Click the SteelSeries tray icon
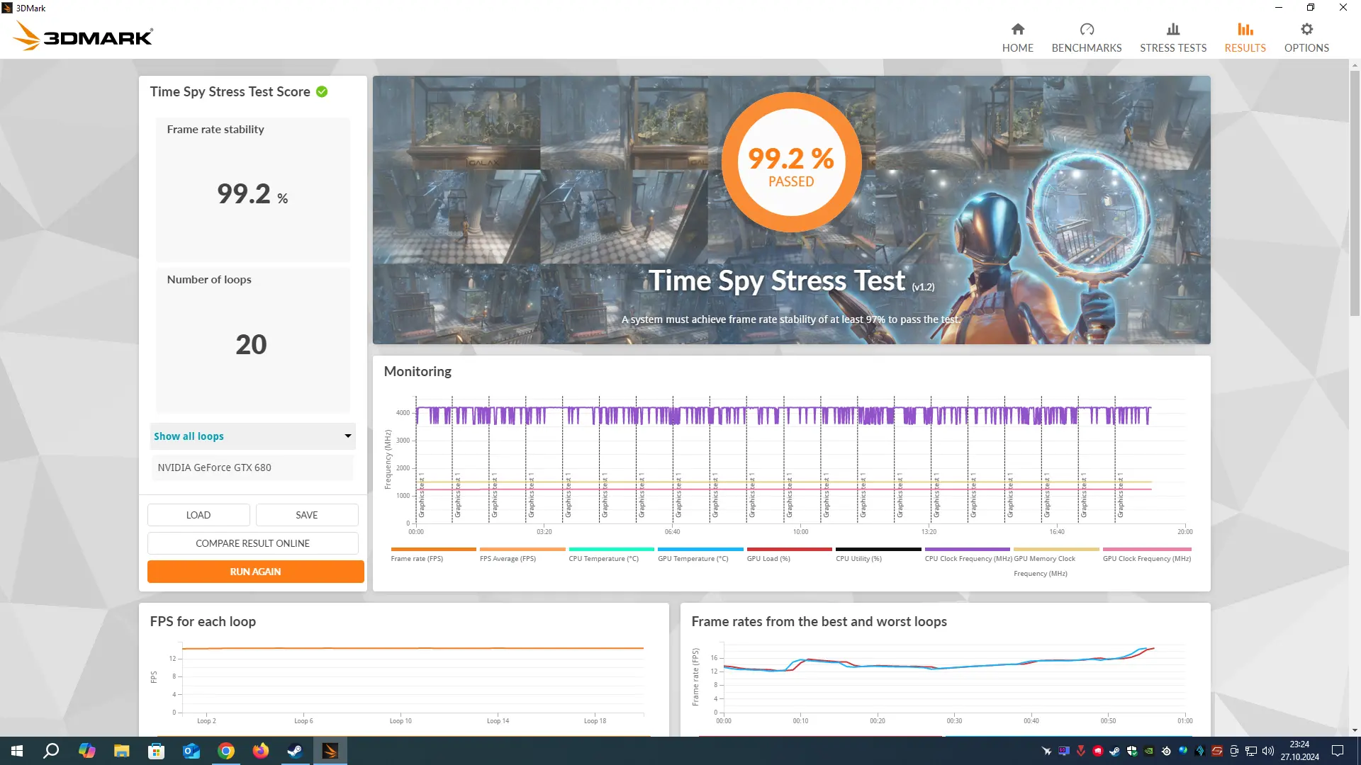This screenshot has width=1361, height=765. (x=1166, y=751)
